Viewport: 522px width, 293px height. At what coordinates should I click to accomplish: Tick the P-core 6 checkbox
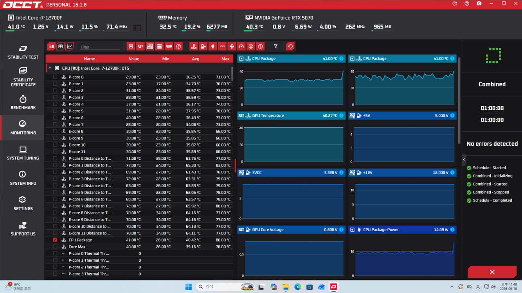(55, 118)
